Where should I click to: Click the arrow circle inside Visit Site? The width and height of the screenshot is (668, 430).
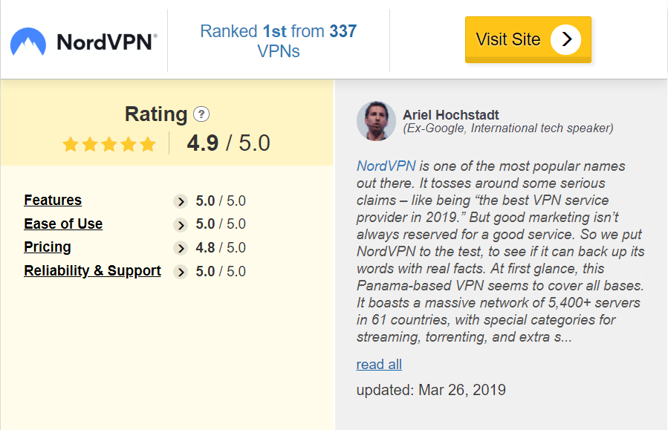565,39
